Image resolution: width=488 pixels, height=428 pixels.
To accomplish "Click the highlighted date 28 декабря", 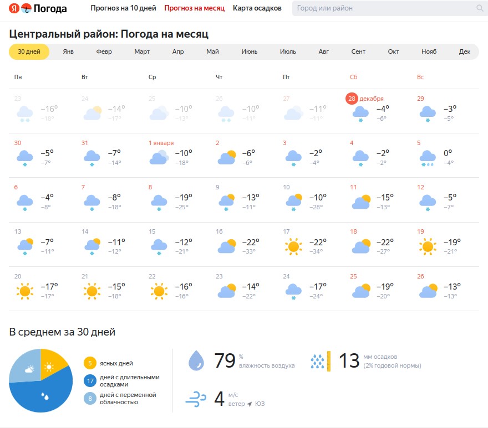I will point(364,99).
